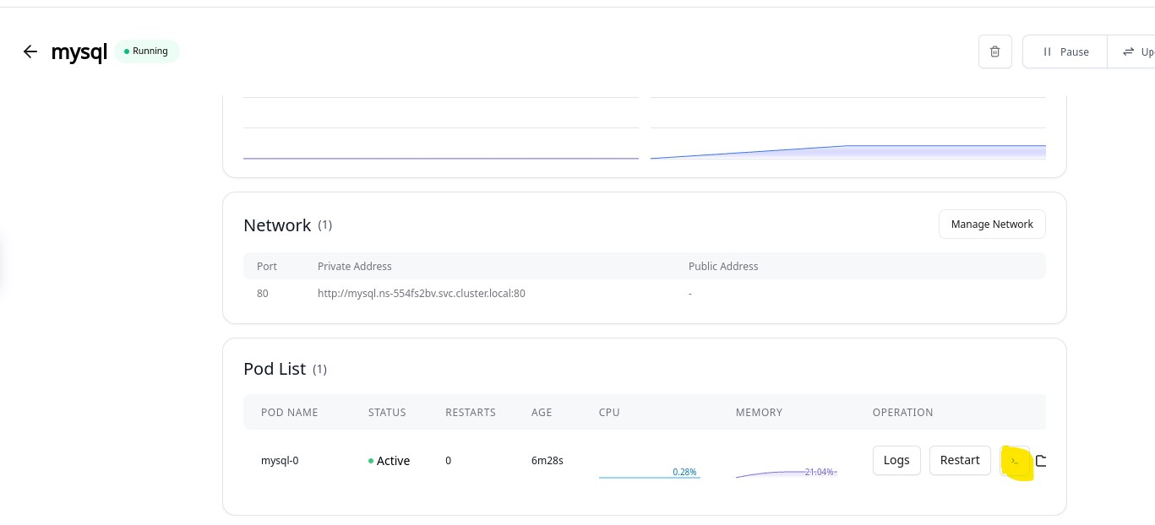View Logs for pod mysql-0

click(896, 460)
